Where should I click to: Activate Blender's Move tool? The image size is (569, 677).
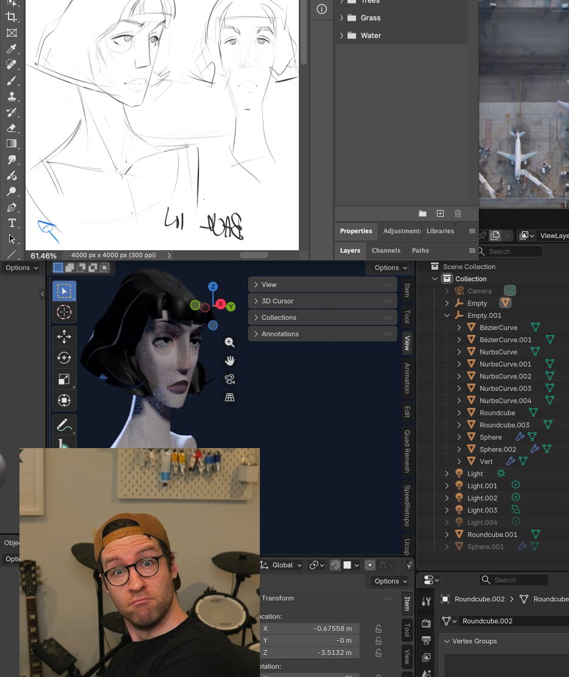click(65, 337)
